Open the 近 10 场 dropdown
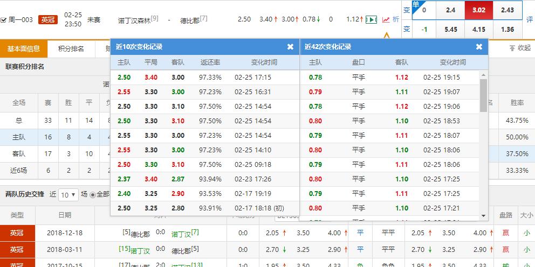Image resolution: width=535 pixels, height=267 pixels. click(68, 195)
